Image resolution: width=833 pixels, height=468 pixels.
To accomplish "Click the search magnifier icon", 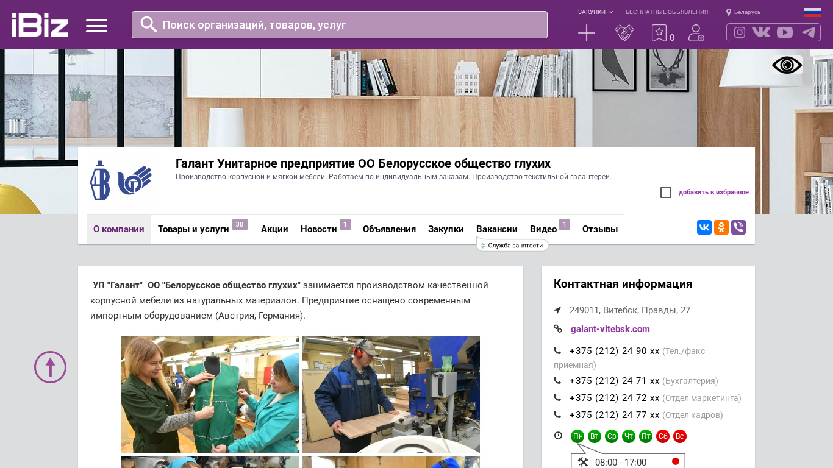I will pos(149,24).
